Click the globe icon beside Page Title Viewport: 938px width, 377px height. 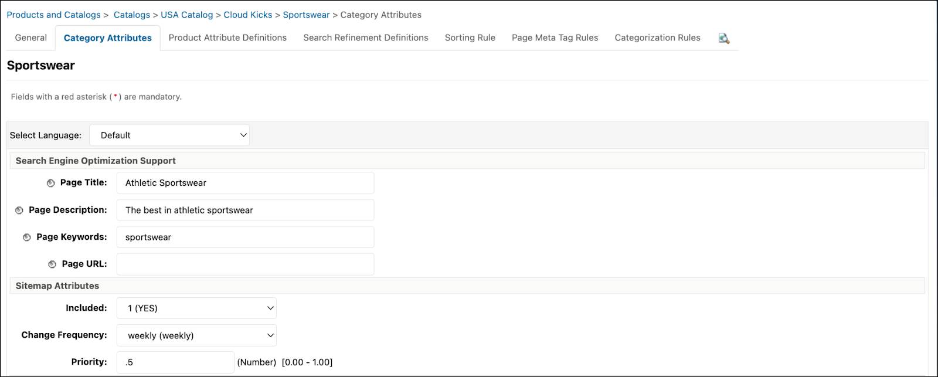point(50,183)
